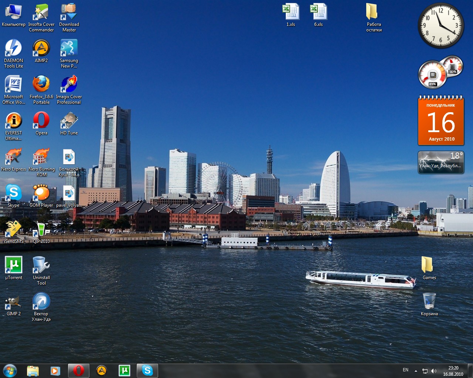Click the volume speaker tray icon
This screenshot has height=378, width=473.
[434, 371]
